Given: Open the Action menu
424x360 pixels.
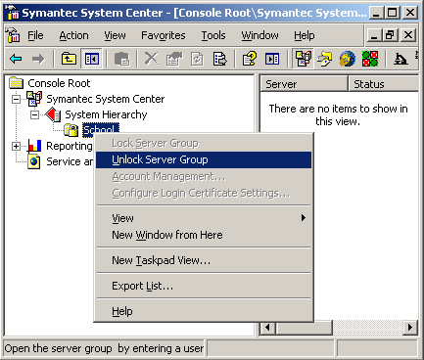Looking at the screenshot, I should tap(73, 35).
